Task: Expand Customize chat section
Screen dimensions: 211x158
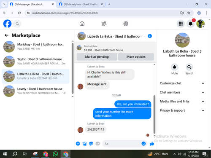Action: 182,83
